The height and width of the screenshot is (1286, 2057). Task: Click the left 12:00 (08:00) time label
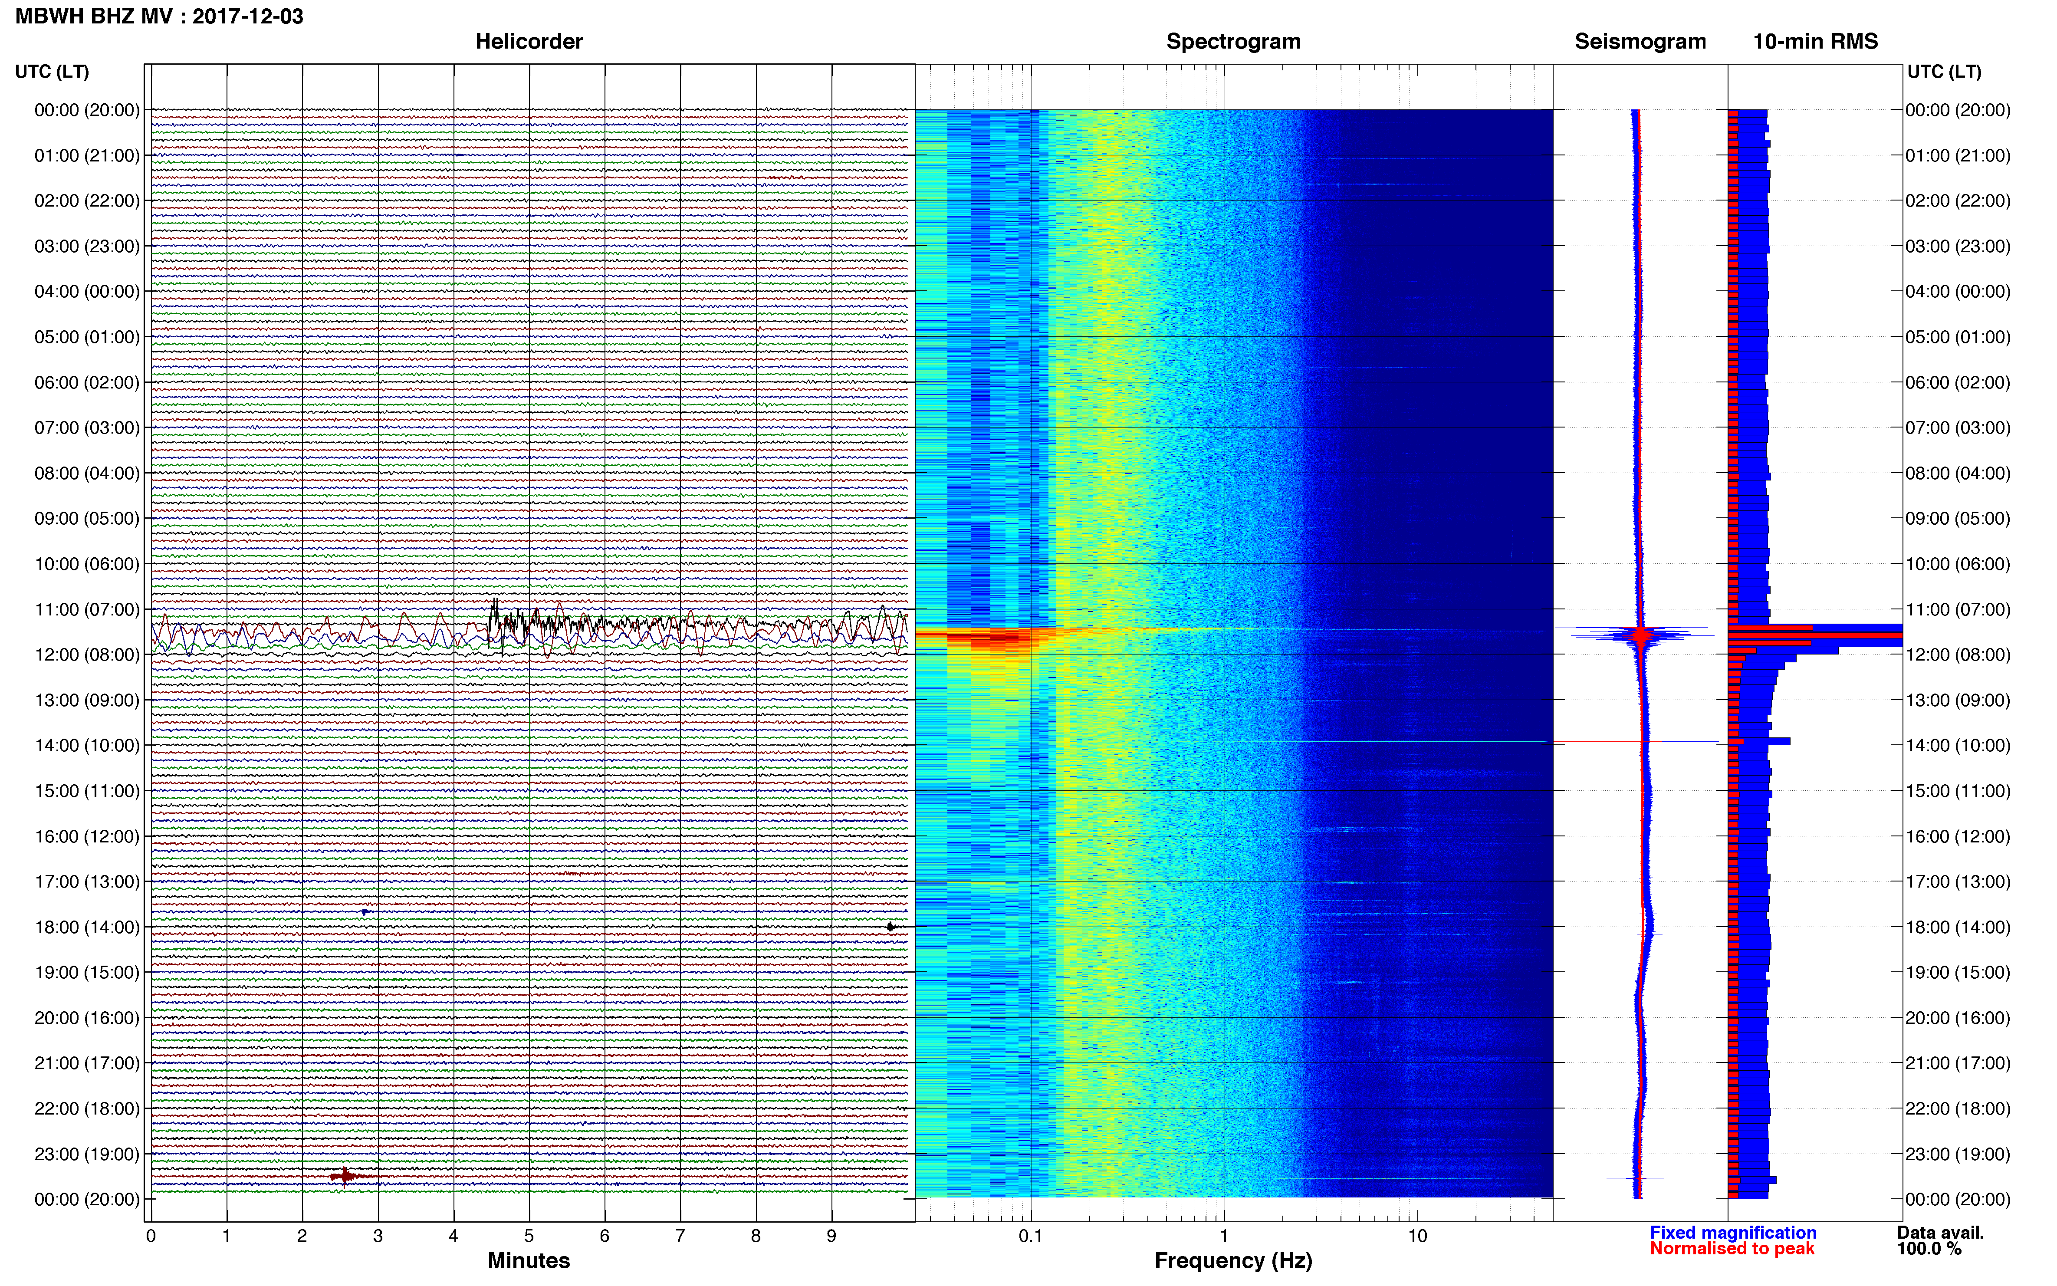(87, 655)
